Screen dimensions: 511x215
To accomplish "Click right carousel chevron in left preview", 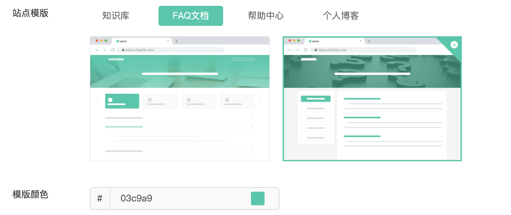I will [260, 101].
